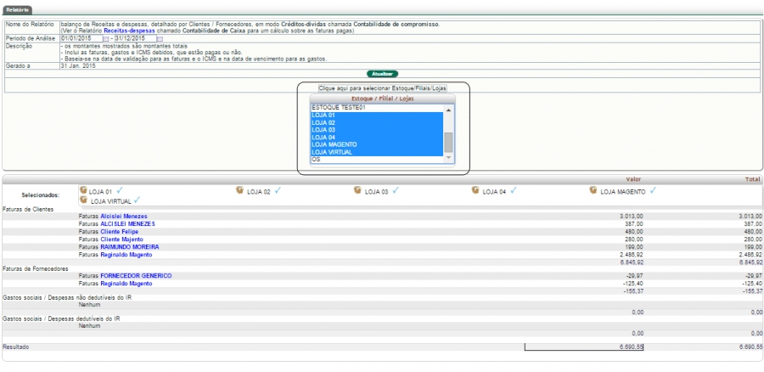The height and width of the screenshot is (372, 764).
Task: Click the checkmark next to LOJA 04
Action: pos(513,190)
